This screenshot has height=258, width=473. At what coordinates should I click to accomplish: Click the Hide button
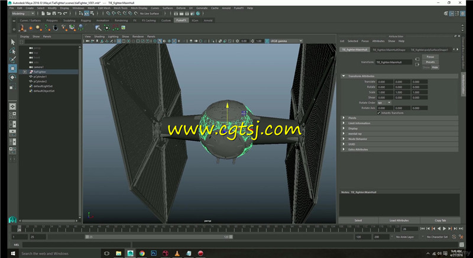coord(435,67)
